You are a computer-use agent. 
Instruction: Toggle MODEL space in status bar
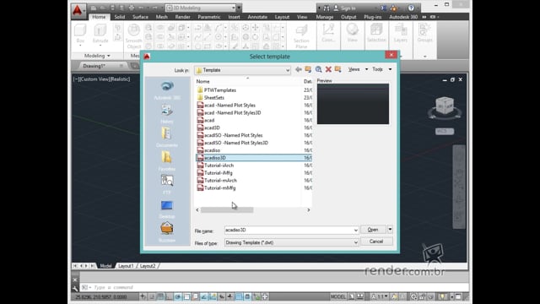tap(337, 296)
